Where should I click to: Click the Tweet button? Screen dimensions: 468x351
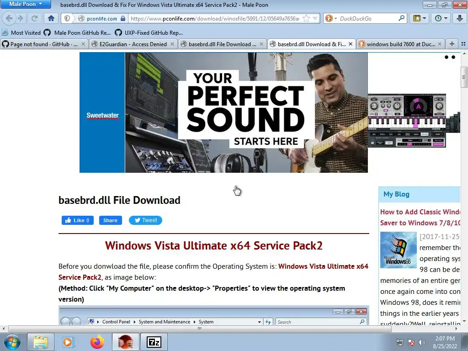(x=145, y=220)
